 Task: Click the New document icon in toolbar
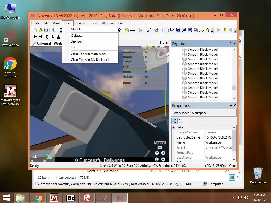35,30
